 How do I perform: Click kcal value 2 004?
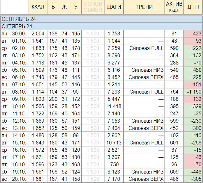(38, 34)
